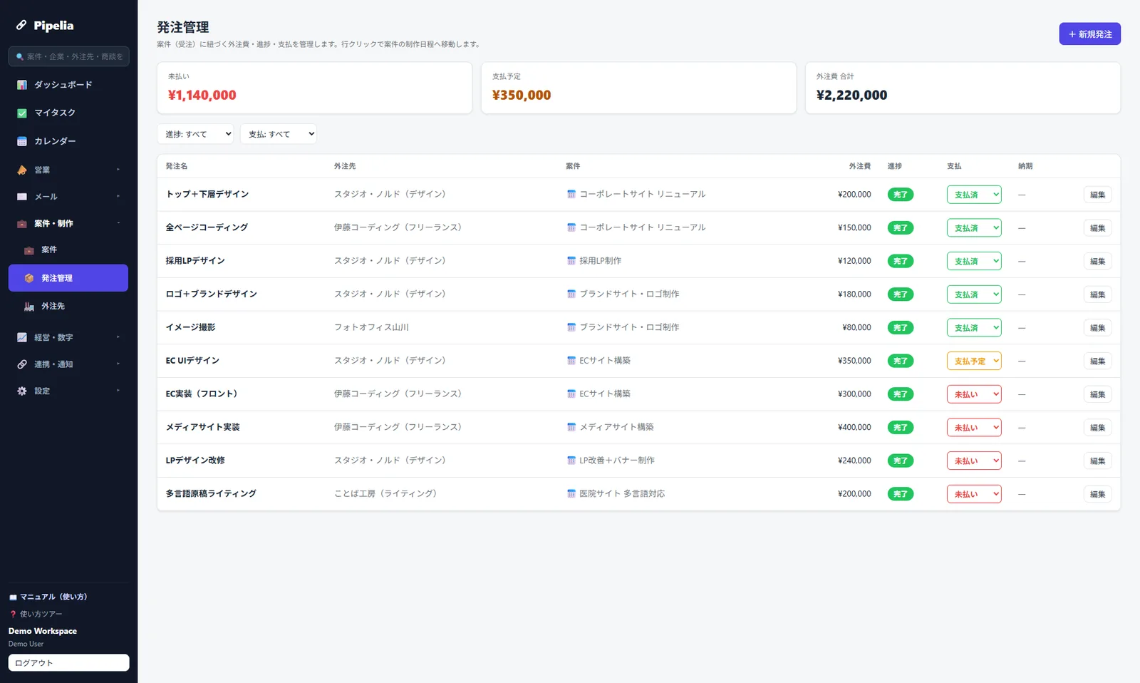
Task: Select 発注管理 in the sidebar
Action: (68, 278)
